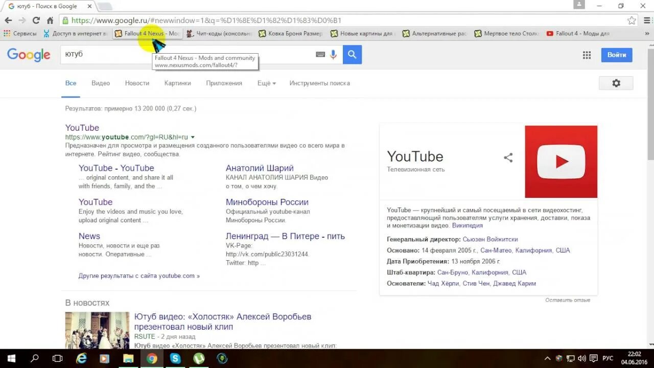Switch to the Приложения tab
Image resolution: width=654 pixels, height=368 pixels.
[224, 83]
